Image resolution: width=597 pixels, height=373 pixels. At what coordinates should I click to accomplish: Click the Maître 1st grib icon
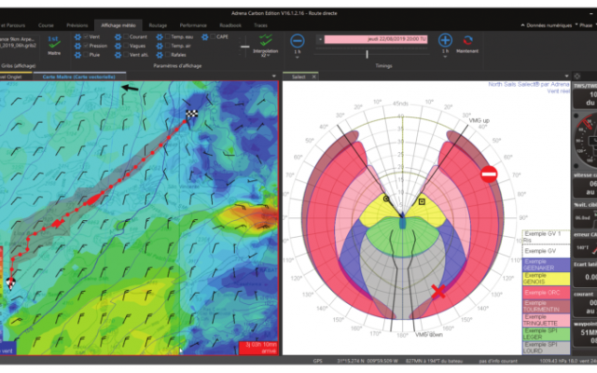point(54,40)
